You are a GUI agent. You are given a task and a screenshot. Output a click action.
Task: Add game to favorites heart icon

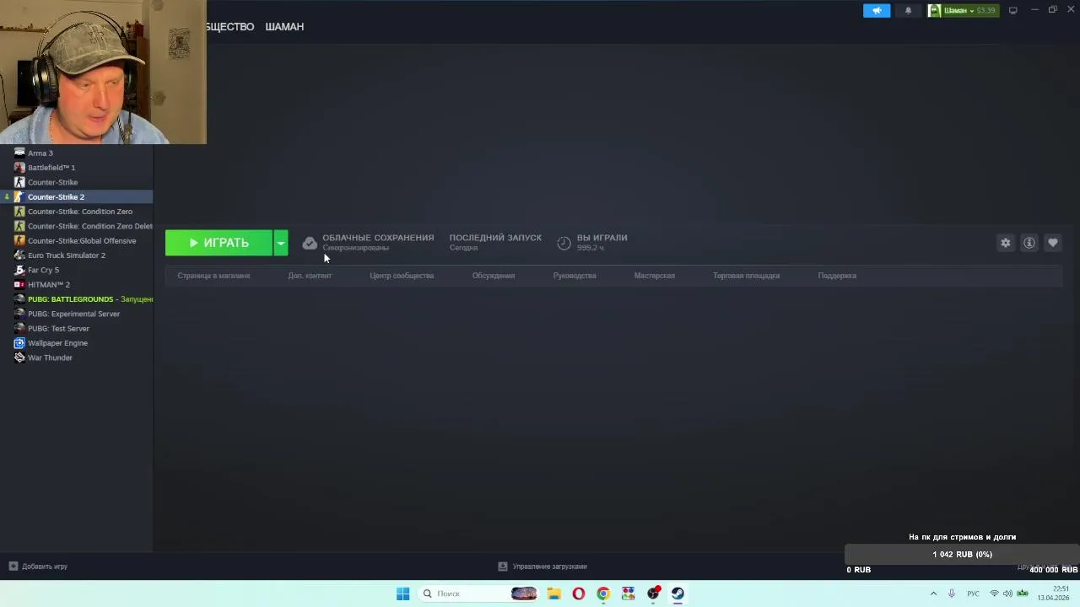1053,243
